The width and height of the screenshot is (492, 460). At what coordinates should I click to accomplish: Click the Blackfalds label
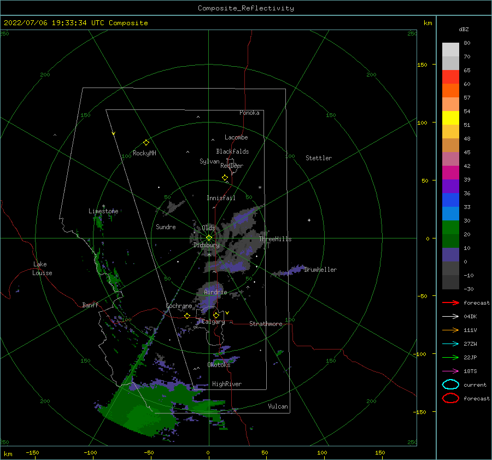tap(232, 152)
